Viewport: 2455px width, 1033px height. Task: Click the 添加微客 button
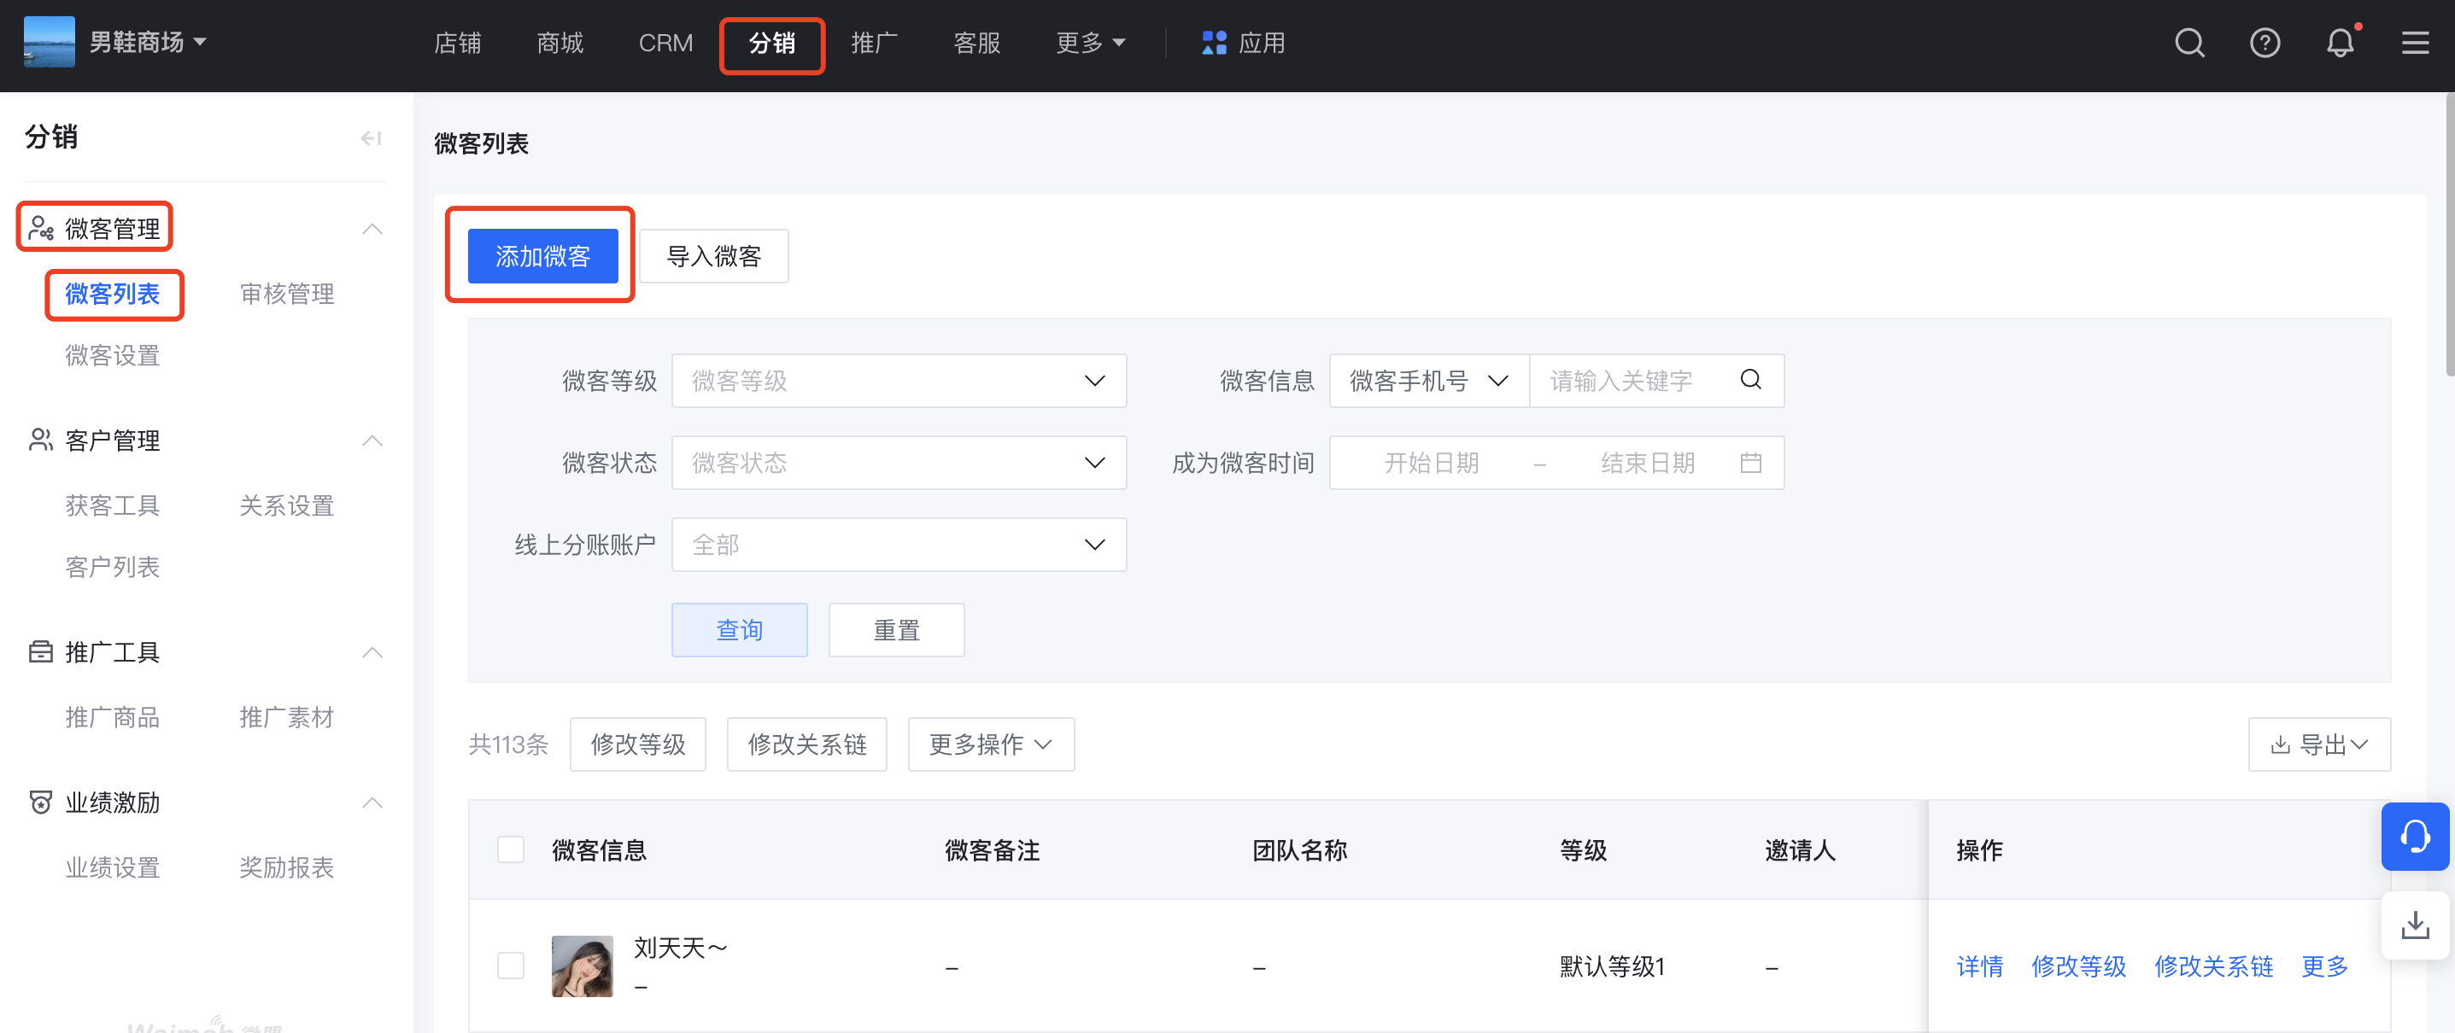(542, 256)
